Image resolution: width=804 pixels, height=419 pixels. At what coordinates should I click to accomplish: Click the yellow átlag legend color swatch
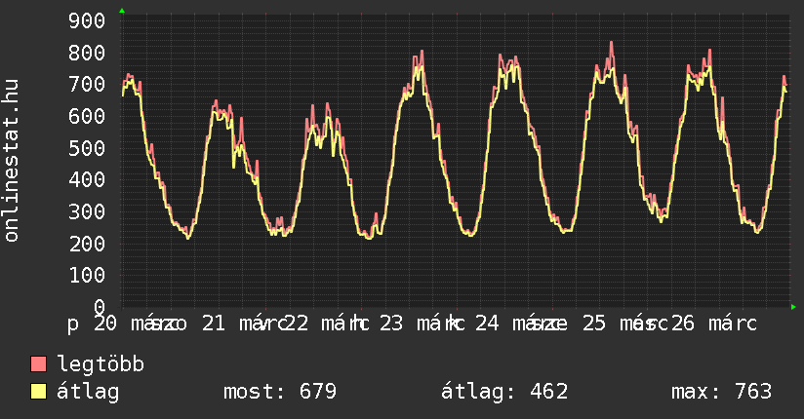tap(39, 393)
